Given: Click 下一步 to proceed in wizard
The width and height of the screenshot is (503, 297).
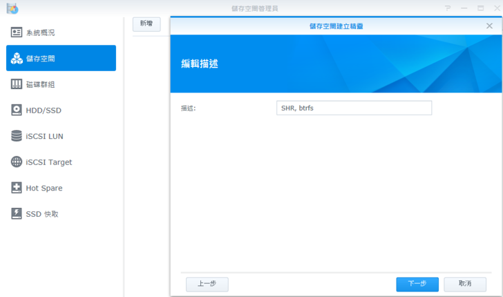Looking at the screenshot, I should coord(417,284).
